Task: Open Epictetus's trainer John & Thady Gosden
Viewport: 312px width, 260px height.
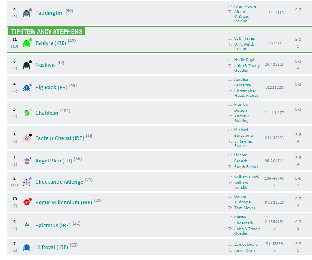Action: pyautogui.click(x=247, y=231)
